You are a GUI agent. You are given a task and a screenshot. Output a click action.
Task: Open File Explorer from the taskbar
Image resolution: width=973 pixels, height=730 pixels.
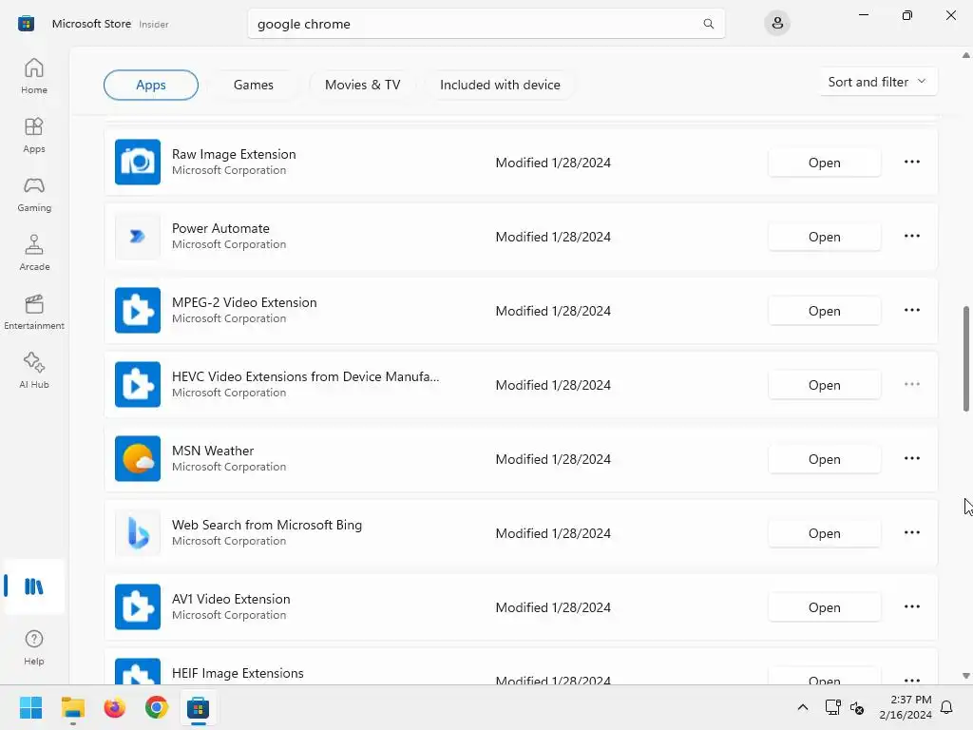[72, 707]
